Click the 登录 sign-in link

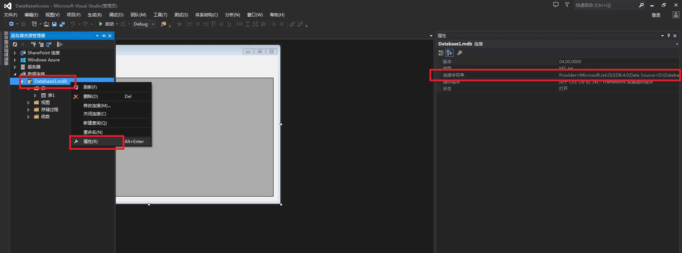click(656, 15)
